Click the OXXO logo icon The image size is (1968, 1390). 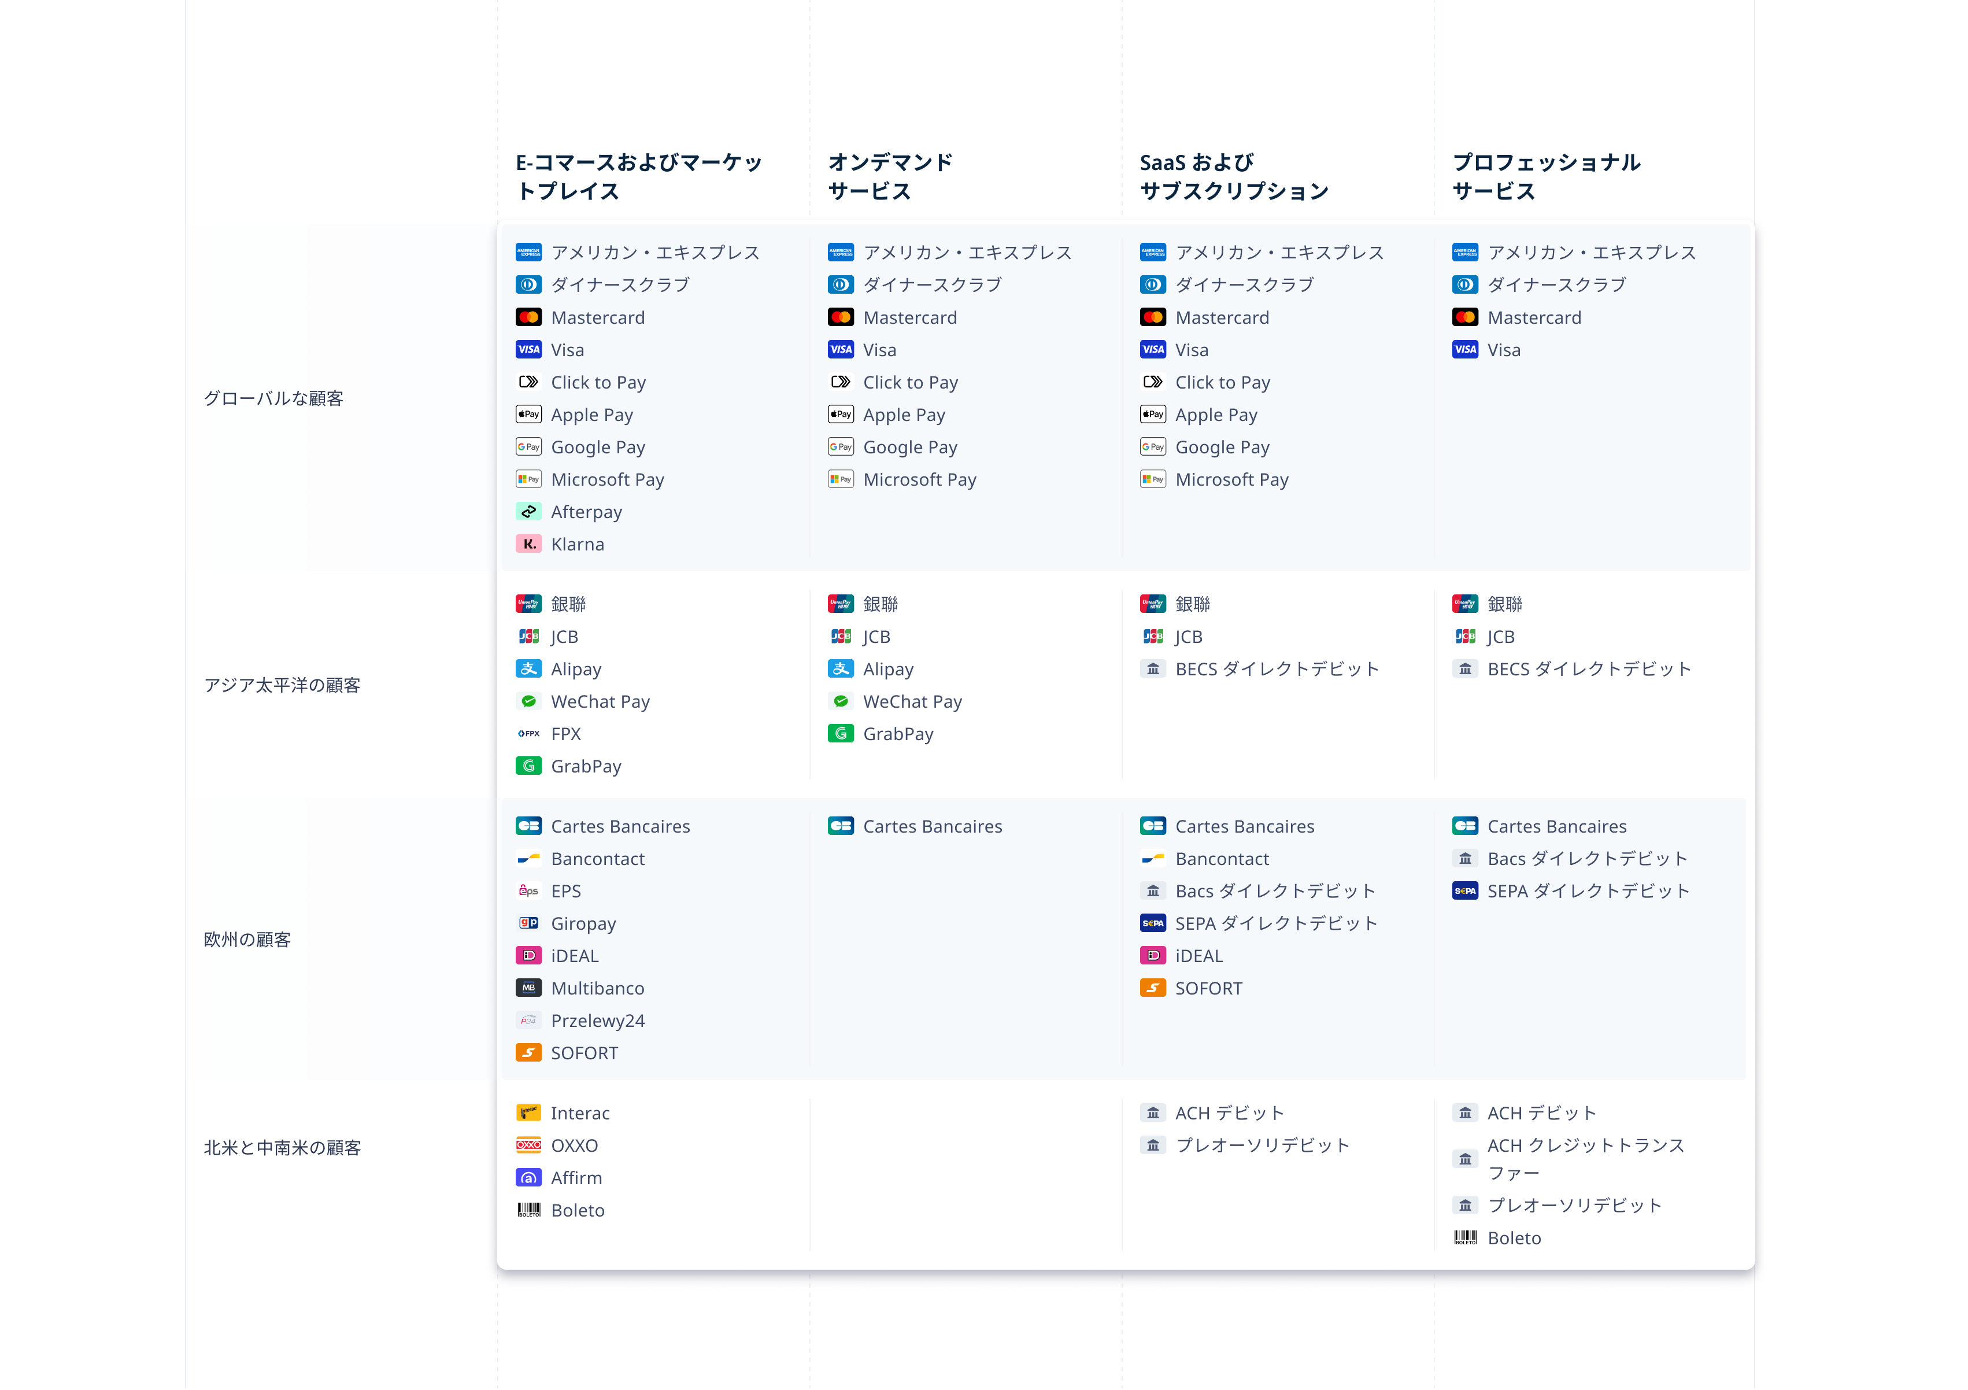(x=528, y=1145)
